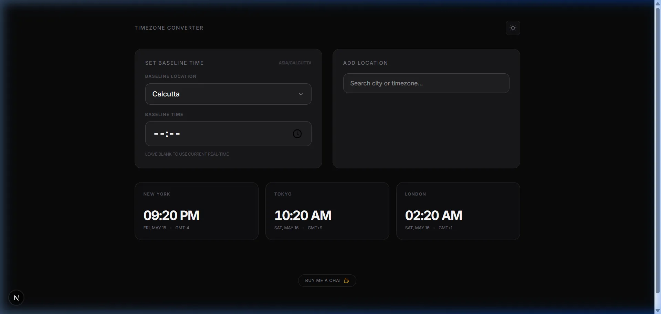
Task: Click the 02:20 AM time value
Action: 433,216
